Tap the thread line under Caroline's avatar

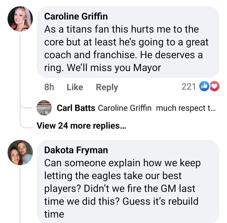20,74
